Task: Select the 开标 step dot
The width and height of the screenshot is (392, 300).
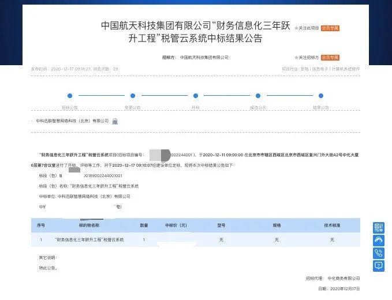Action: point(196,96)
